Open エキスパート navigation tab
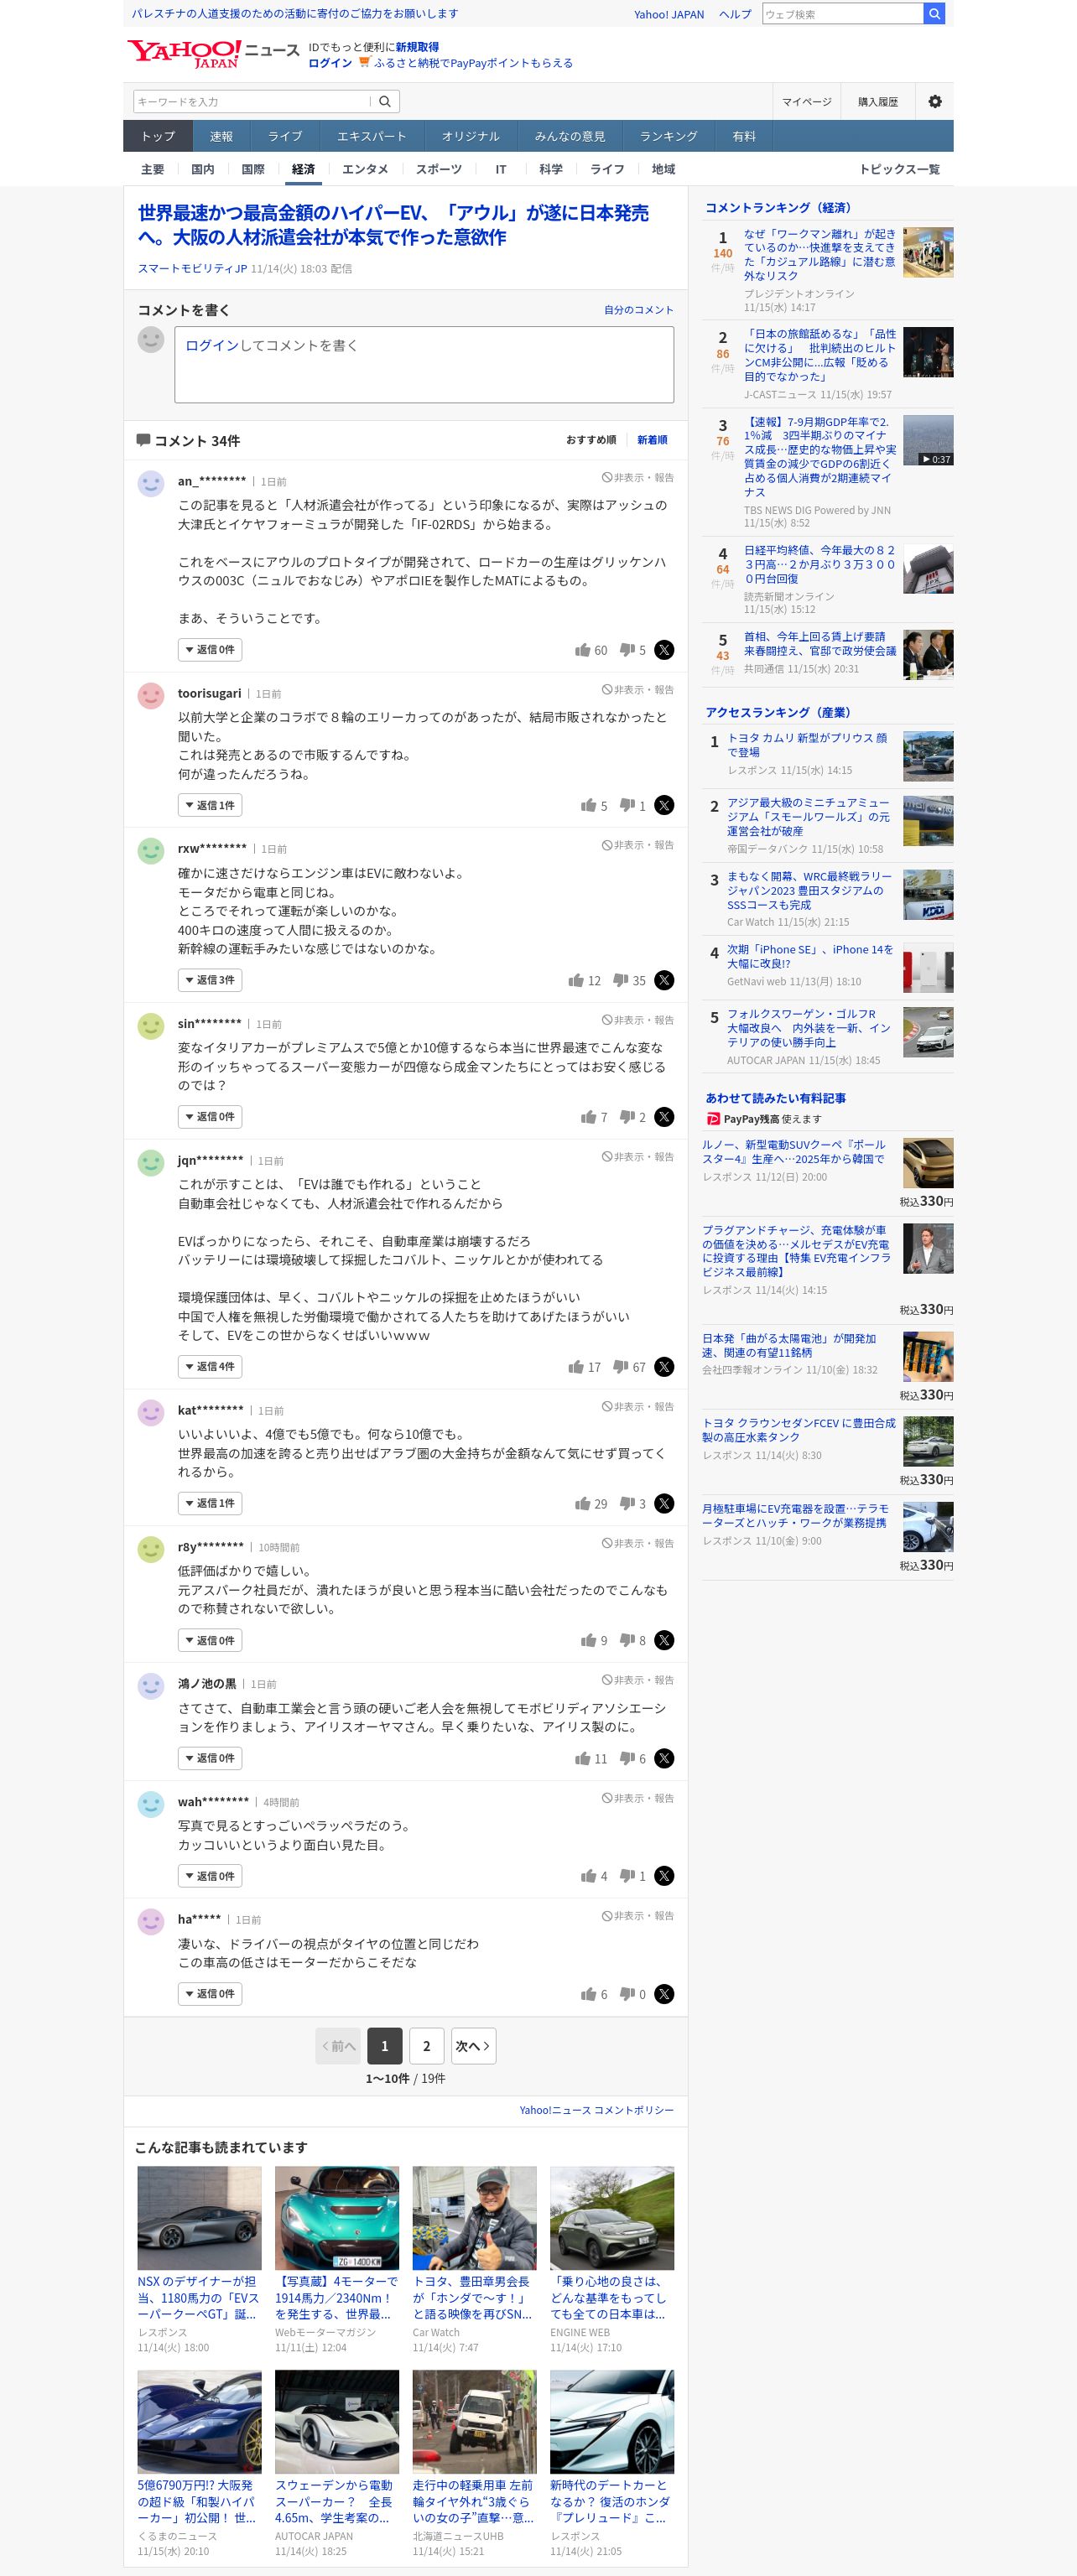The image size is (1077, 2576). point(372,136)
